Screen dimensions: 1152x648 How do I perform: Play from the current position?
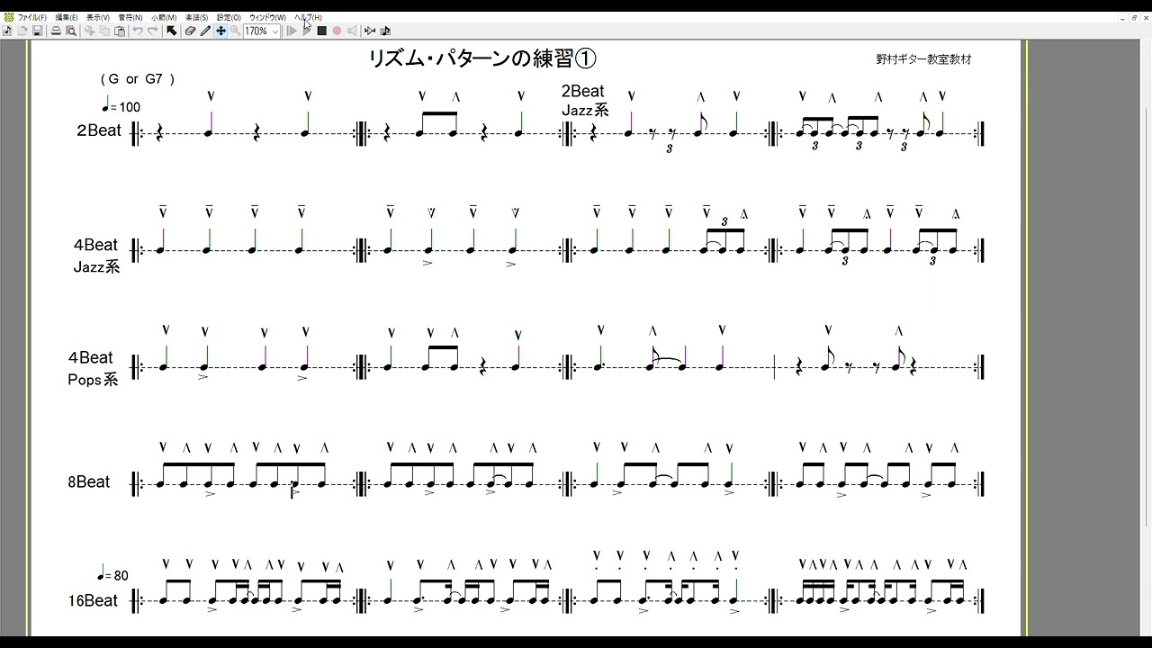pyautogui.click(x=306, y=31)
